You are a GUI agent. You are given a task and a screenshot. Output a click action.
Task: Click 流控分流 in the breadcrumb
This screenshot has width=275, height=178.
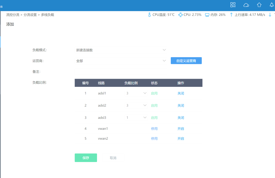[x=13, y=15]
